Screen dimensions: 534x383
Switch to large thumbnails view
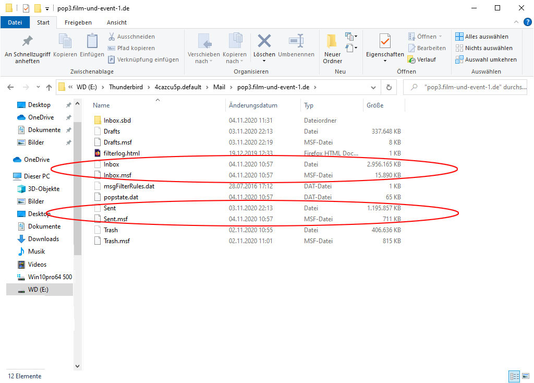coord(525,376)
